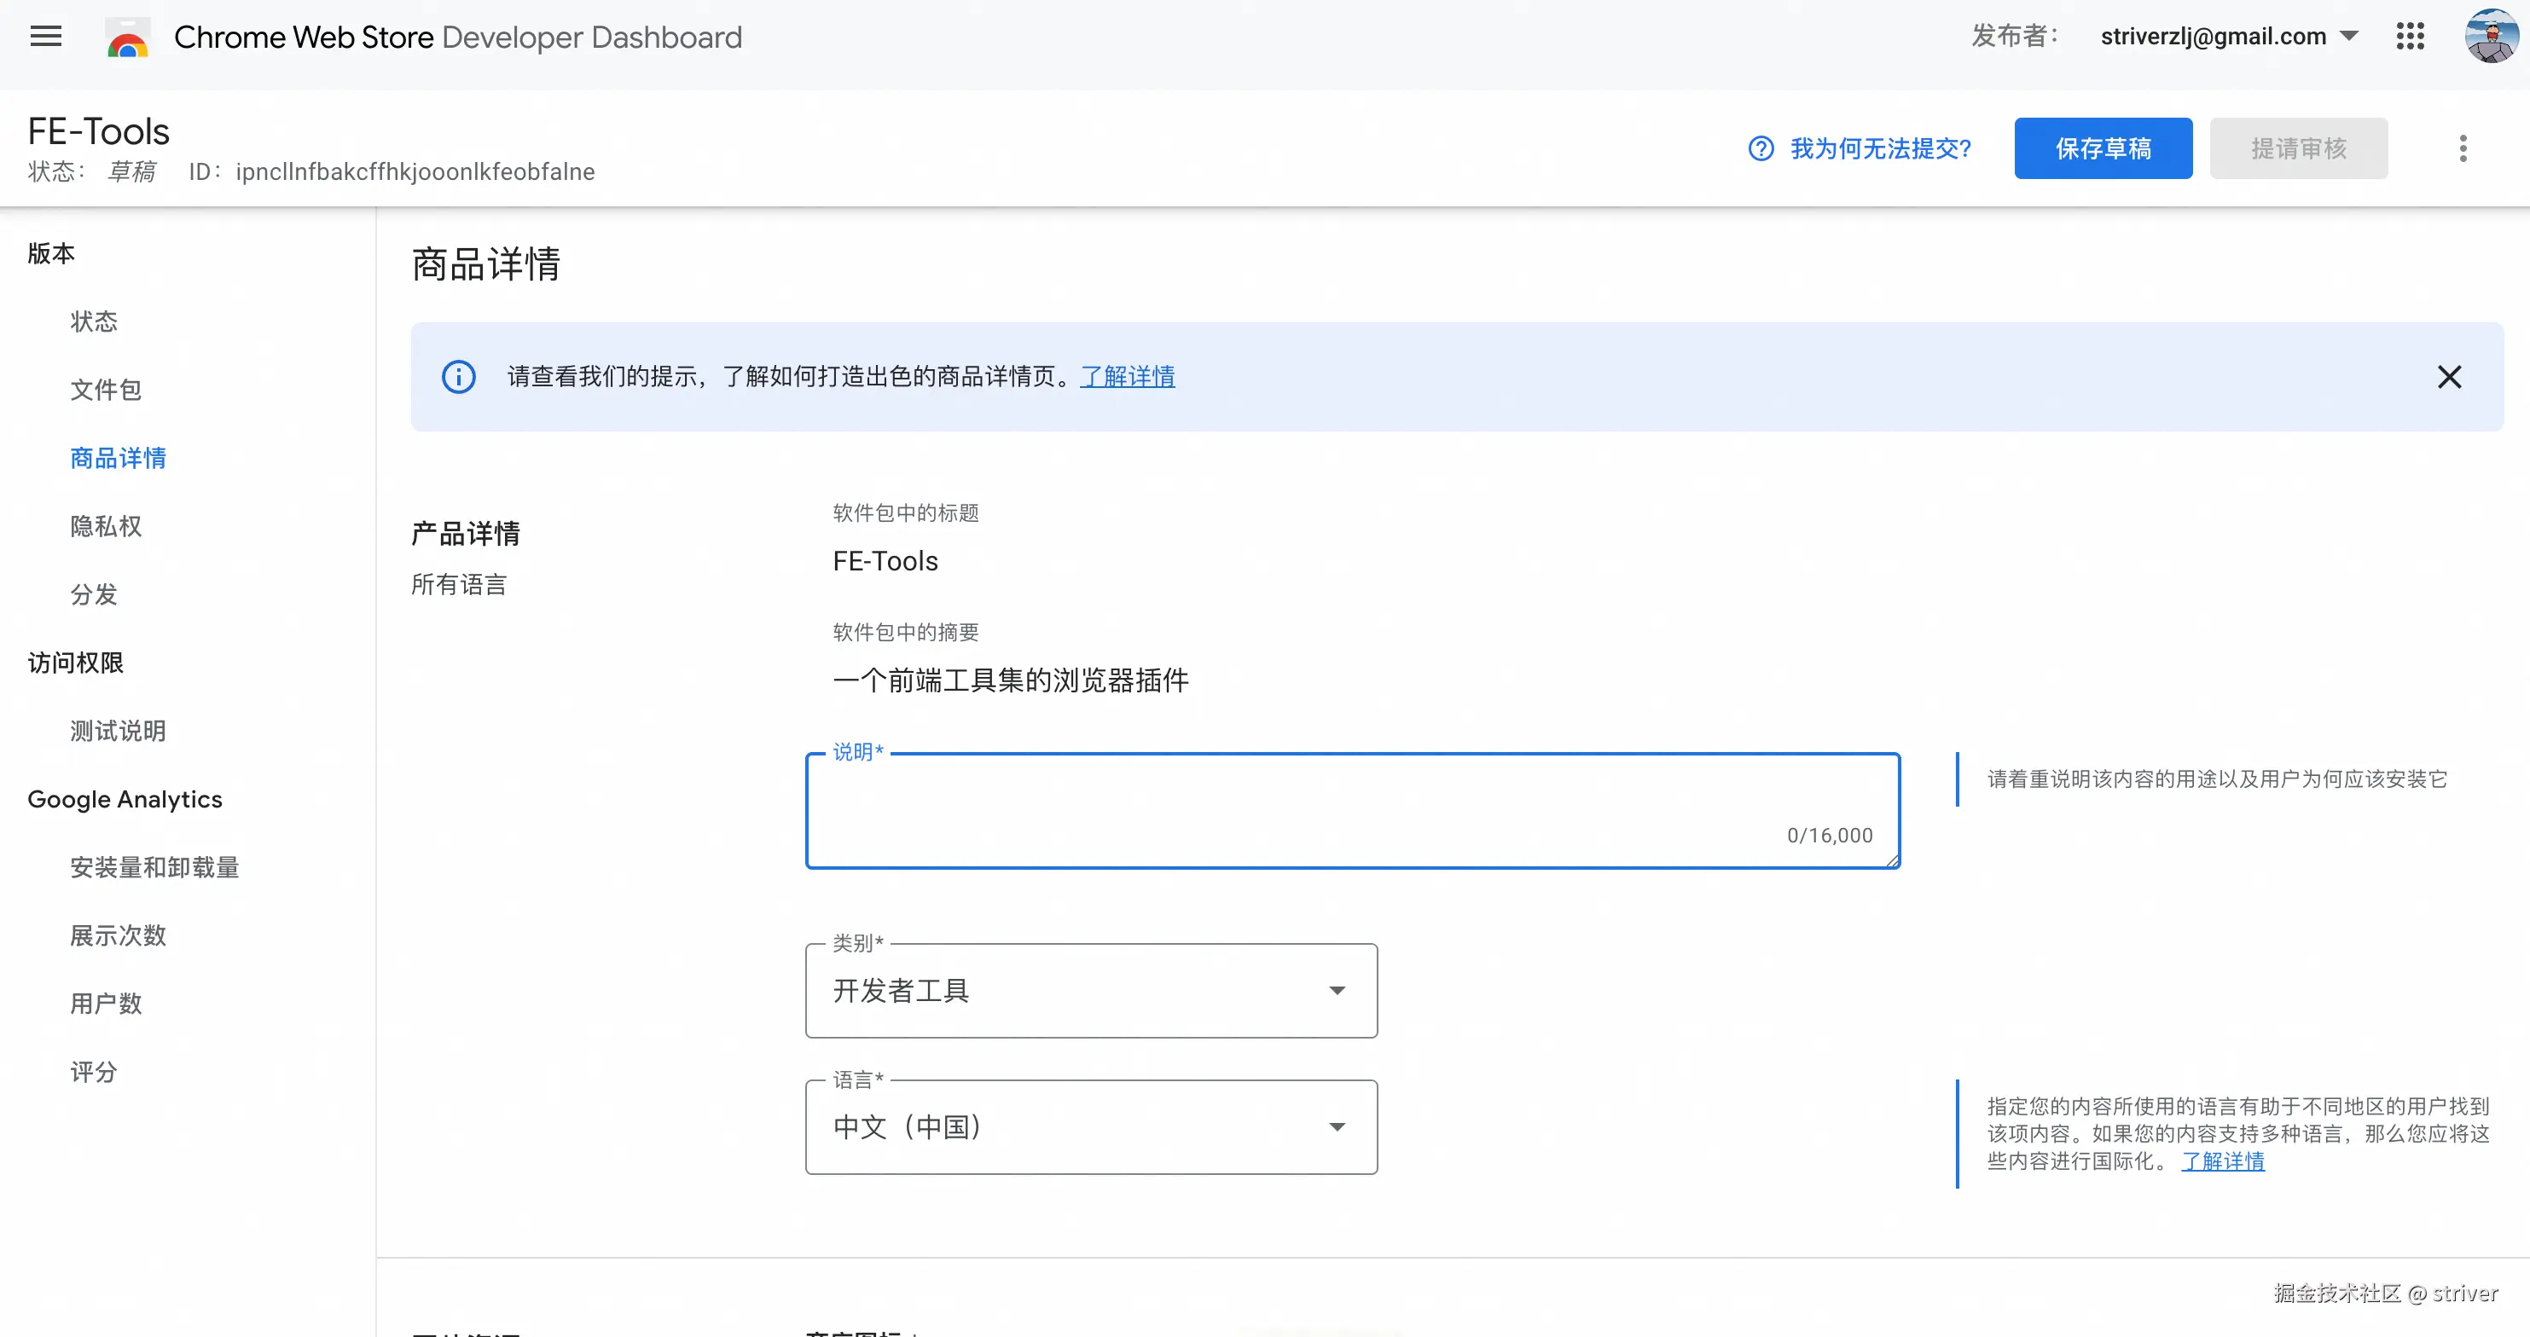Expand the publisher account dropdown
The height and width of the screenshot is (1337, 2530).
[x=2349, y=37]
